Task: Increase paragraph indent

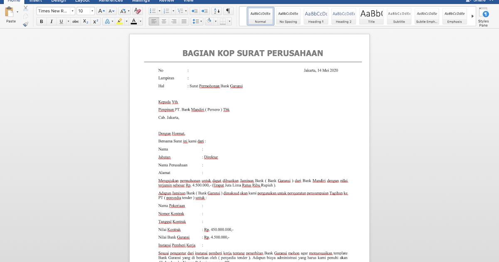Action: 205,11
